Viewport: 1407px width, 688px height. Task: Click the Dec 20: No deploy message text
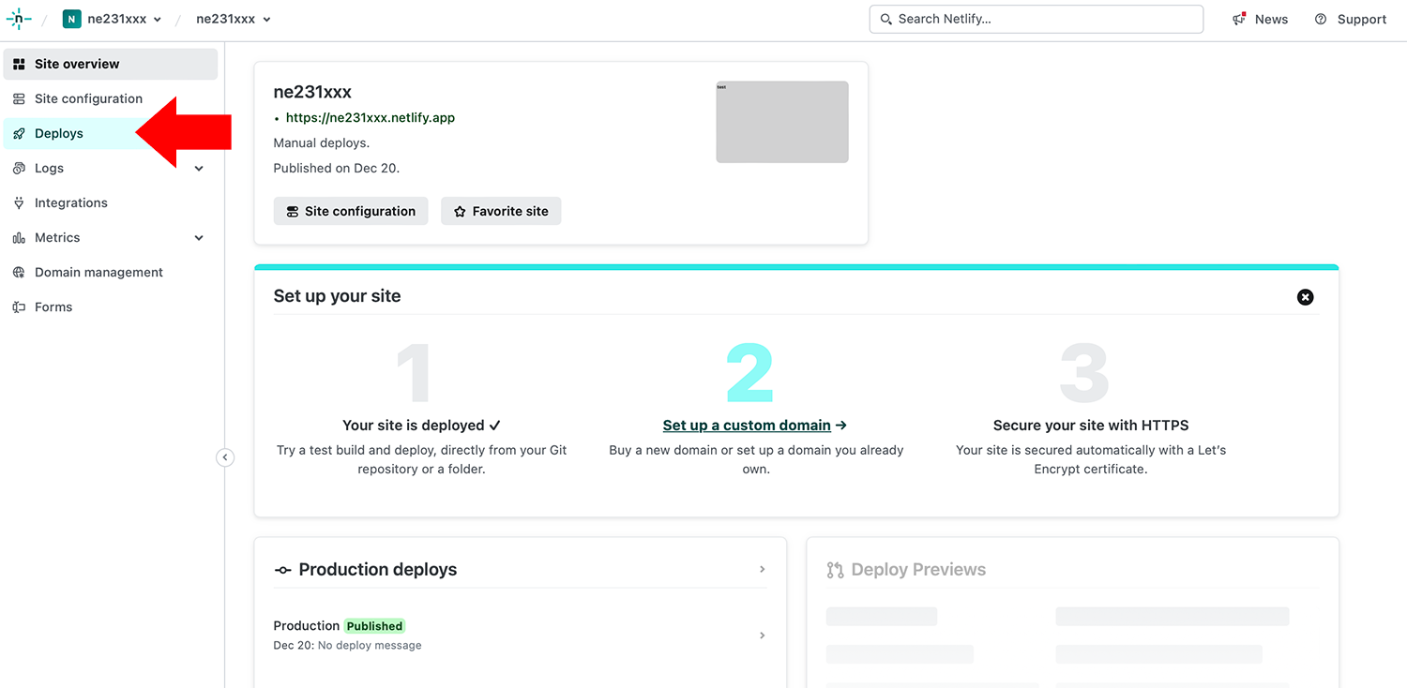(347, 645)
